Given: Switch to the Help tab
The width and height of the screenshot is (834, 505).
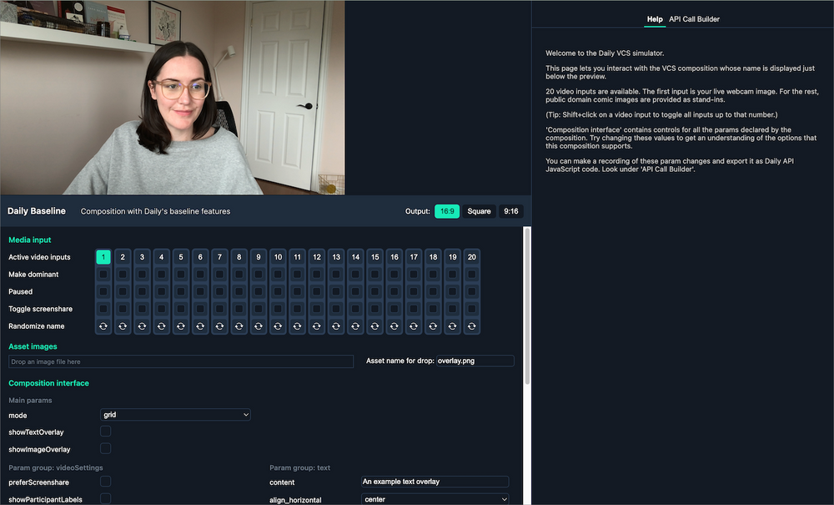Looking at the screenshot, I should [655, 18].
